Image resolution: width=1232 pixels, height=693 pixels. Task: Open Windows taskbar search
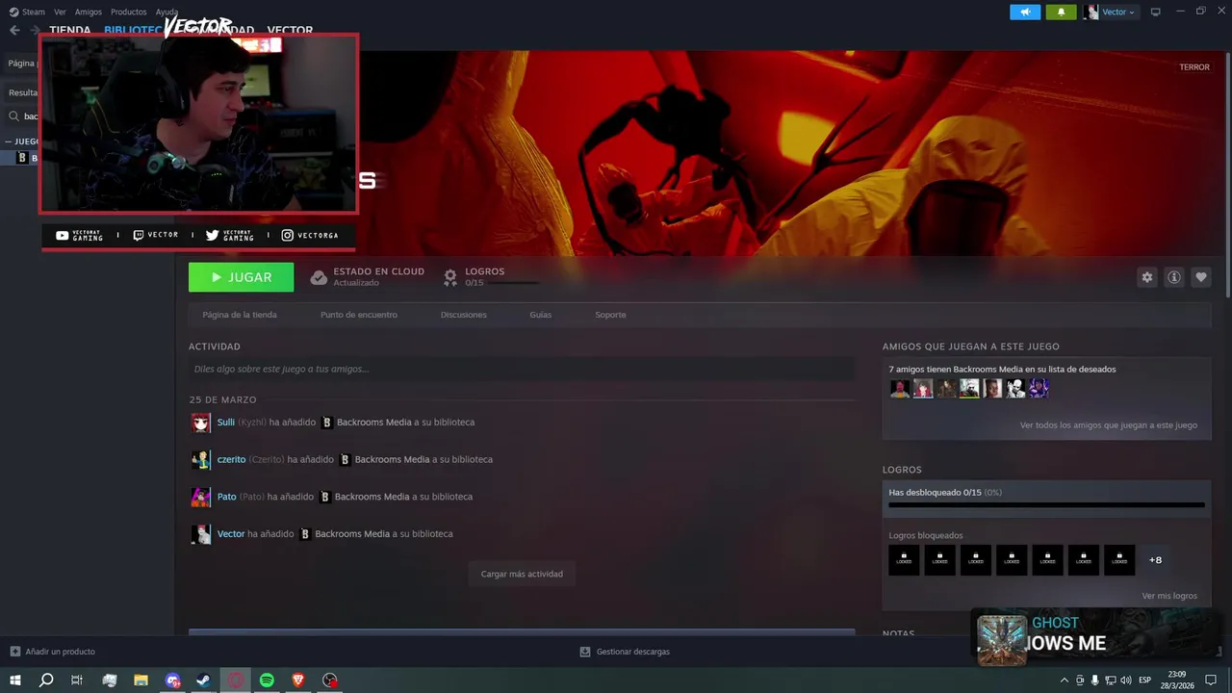46,680
